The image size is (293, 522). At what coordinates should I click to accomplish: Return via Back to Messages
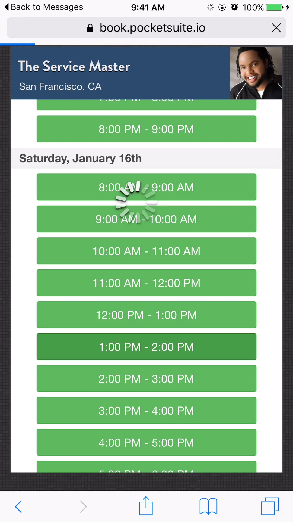(44, 7)
